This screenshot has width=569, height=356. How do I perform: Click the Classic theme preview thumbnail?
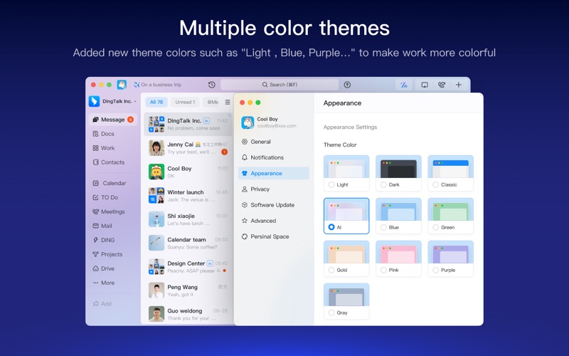click(x=451, y=167)
